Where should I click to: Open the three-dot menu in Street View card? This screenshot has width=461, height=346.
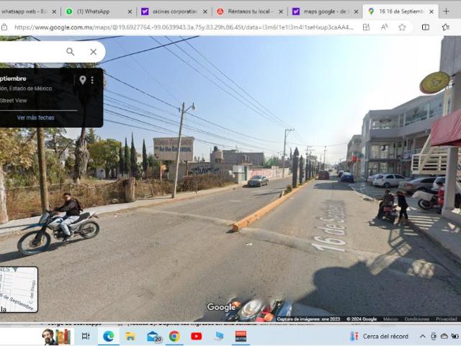click(x=92, y=80)
